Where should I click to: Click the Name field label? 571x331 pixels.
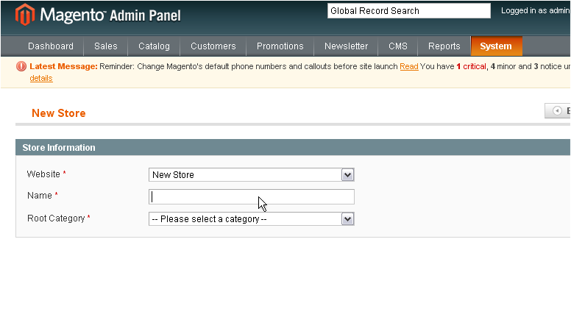point(40,196)
